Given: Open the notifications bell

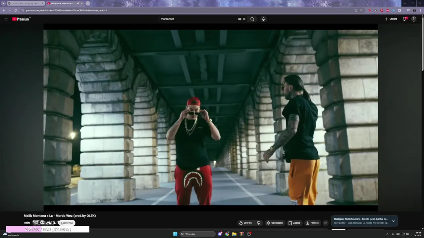Looking at the screenshot, I should click(404, 19).
